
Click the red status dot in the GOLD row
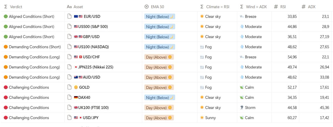click(x=6, y=87)
